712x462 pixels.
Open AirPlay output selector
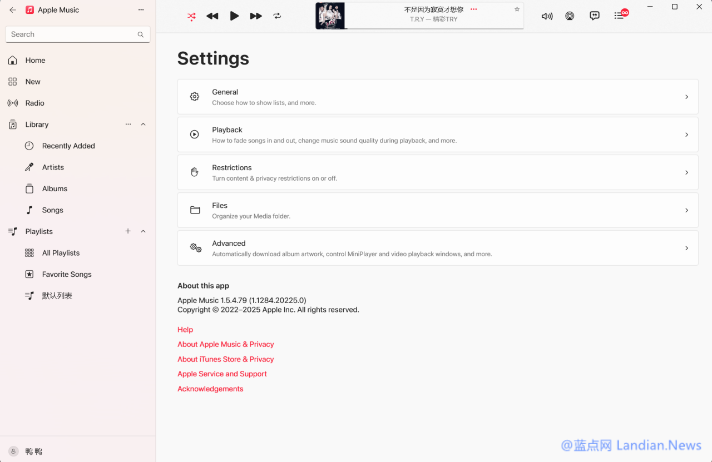tap(570, 16)
